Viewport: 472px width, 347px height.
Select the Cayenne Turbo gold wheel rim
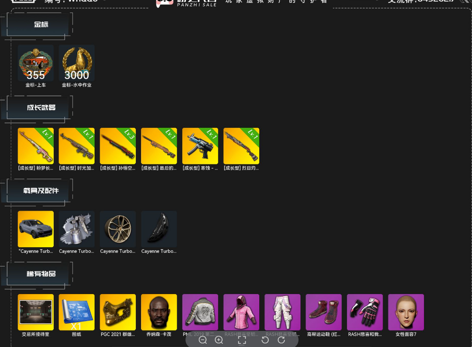[x=118, y=229]
